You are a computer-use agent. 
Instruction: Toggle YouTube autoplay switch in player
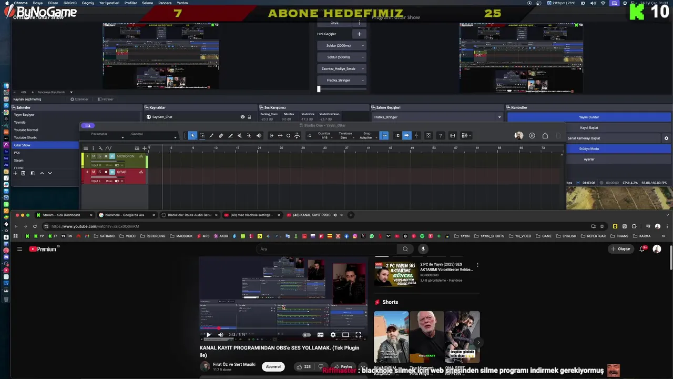pos(307,335)
